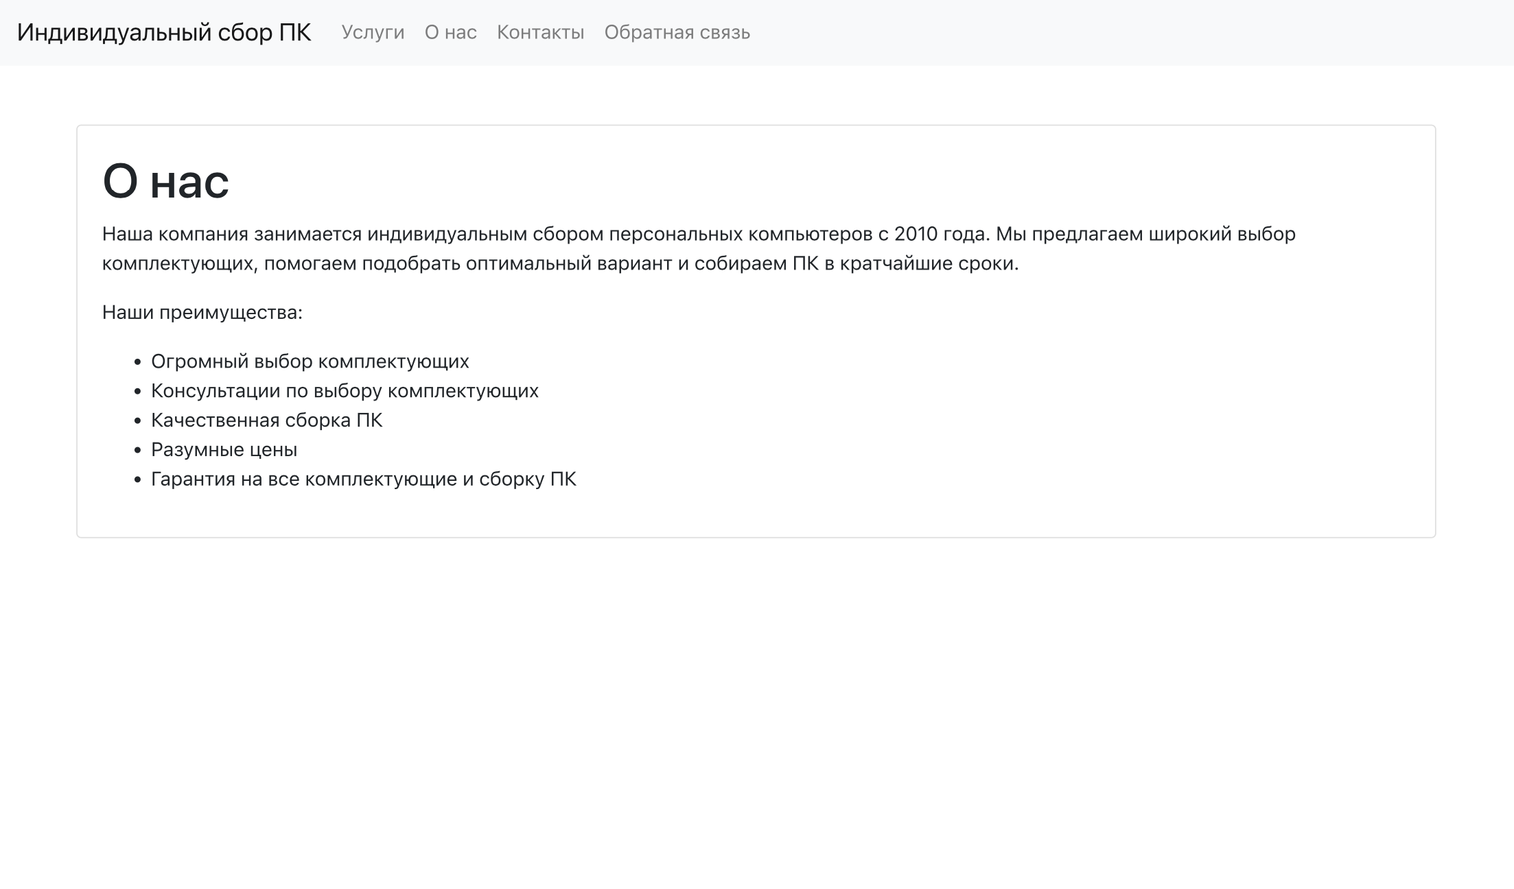Click the Разумные цены bullet point
This screenshot has width=1514, height=889.
click(224, 449)
